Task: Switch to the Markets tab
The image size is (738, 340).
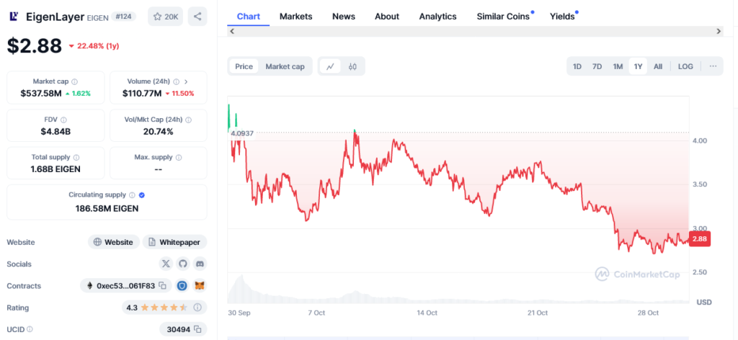Action: pos(295,17)
